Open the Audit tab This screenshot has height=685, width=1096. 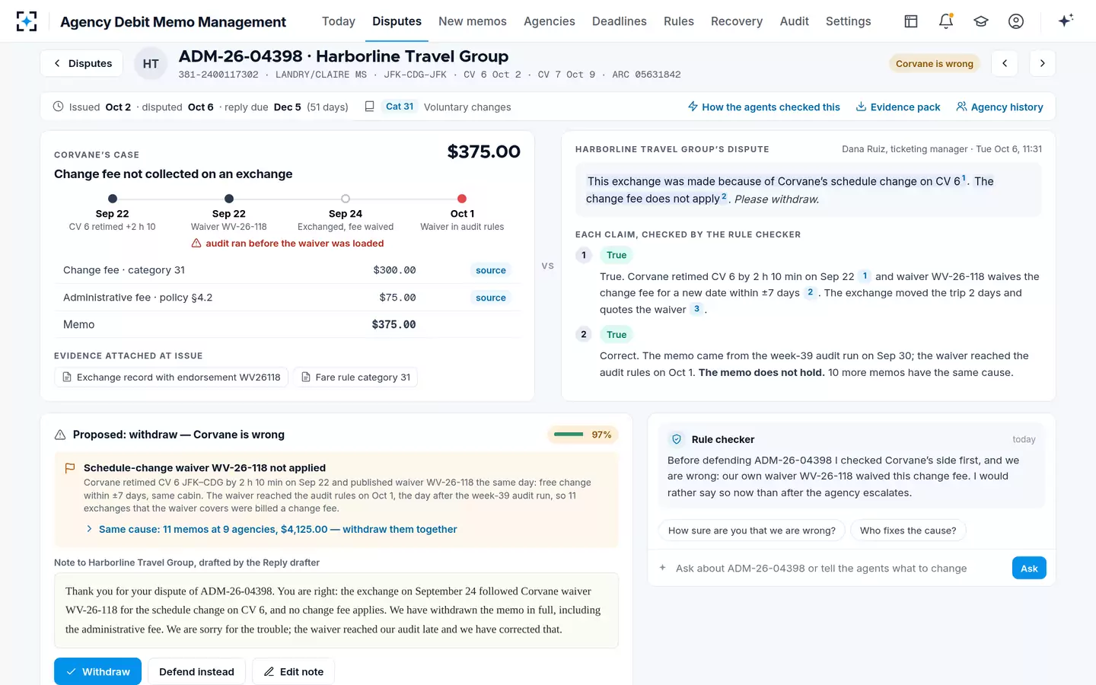[x=795, y=21]
